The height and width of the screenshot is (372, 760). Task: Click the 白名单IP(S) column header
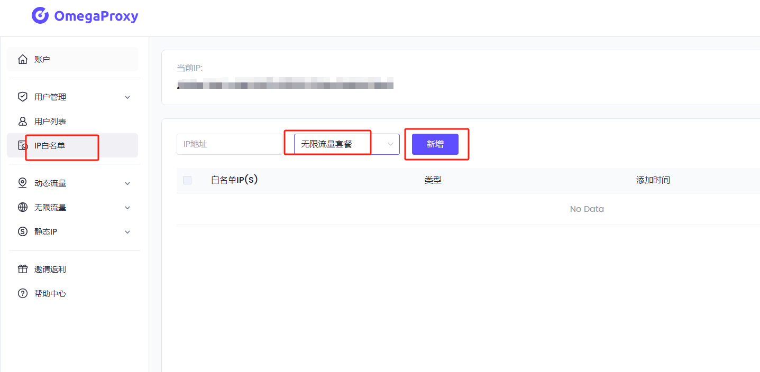tap(234, 180)
